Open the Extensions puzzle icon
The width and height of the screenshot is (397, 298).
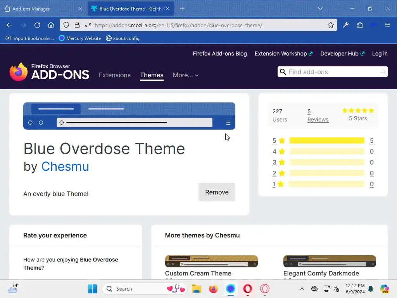click(x=360, y=25)
